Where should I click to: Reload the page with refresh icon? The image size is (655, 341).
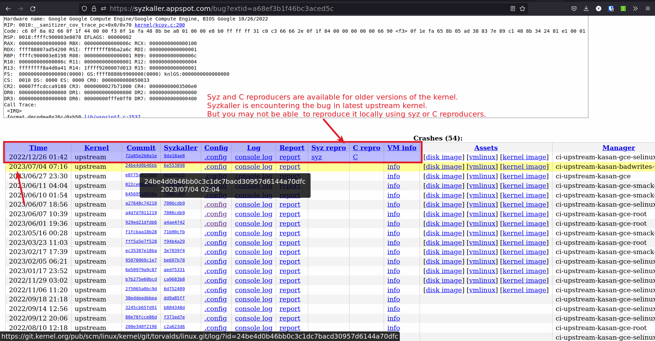[x=33, y=9]
